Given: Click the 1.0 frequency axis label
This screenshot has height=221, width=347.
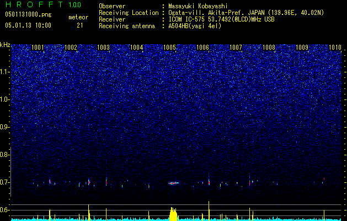Looking at the screenshot, I should tap(4, 99).
